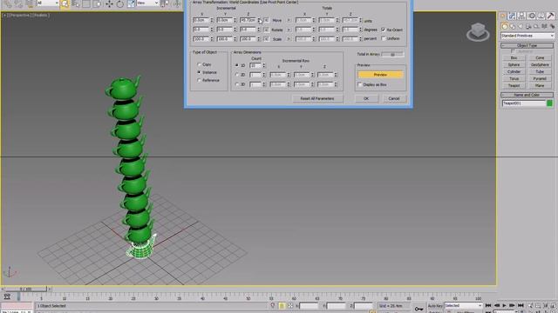Click the Teapot001 name field

(x=524, y=103)
